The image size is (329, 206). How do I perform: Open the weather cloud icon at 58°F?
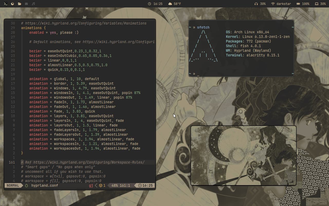(170, 4)
